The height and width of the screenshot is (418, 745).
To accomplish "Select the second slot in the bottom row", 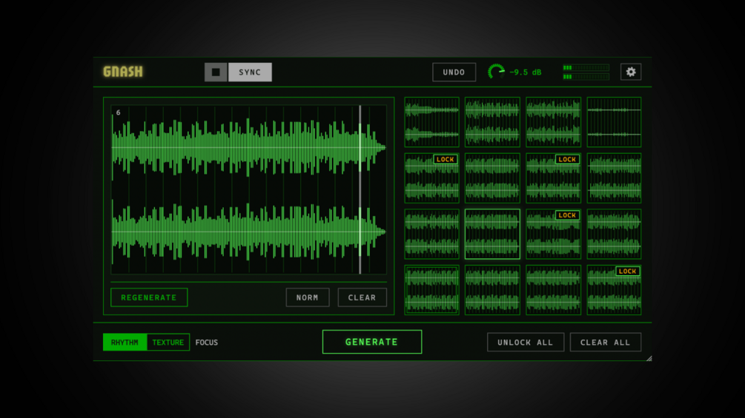I will [x=492, y=290].
